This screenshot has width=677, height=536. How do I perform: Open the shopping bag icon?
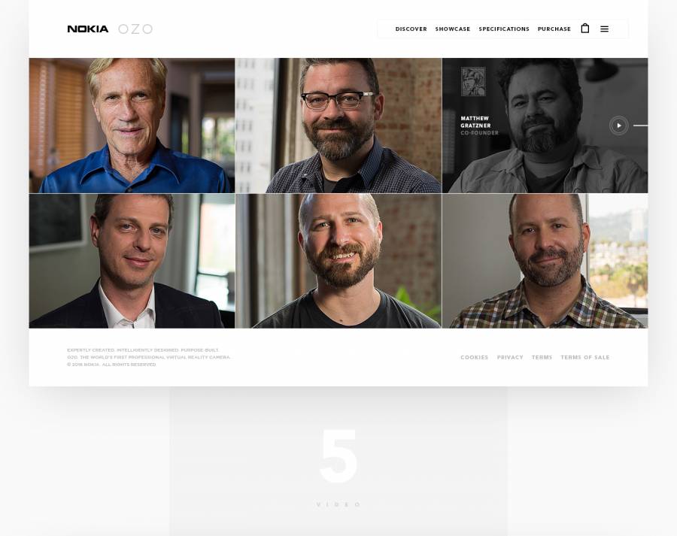coord(585,29)
